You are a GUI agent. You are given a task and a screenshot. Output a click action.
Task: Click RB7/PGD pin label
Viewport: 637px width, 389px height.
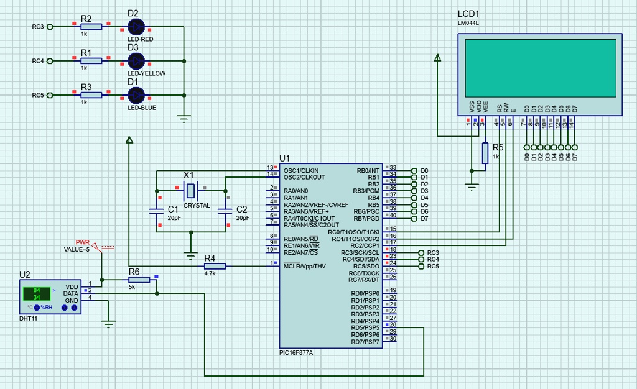pyautogui.click(x=366, y=219)
